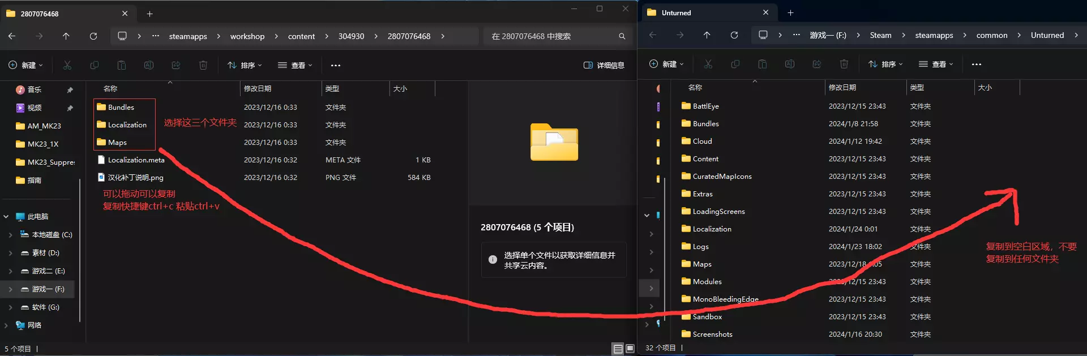The image size is (1087, 356).
Task: Click PC monitor icon in Unturned address bar
Action: coord(763,35)
